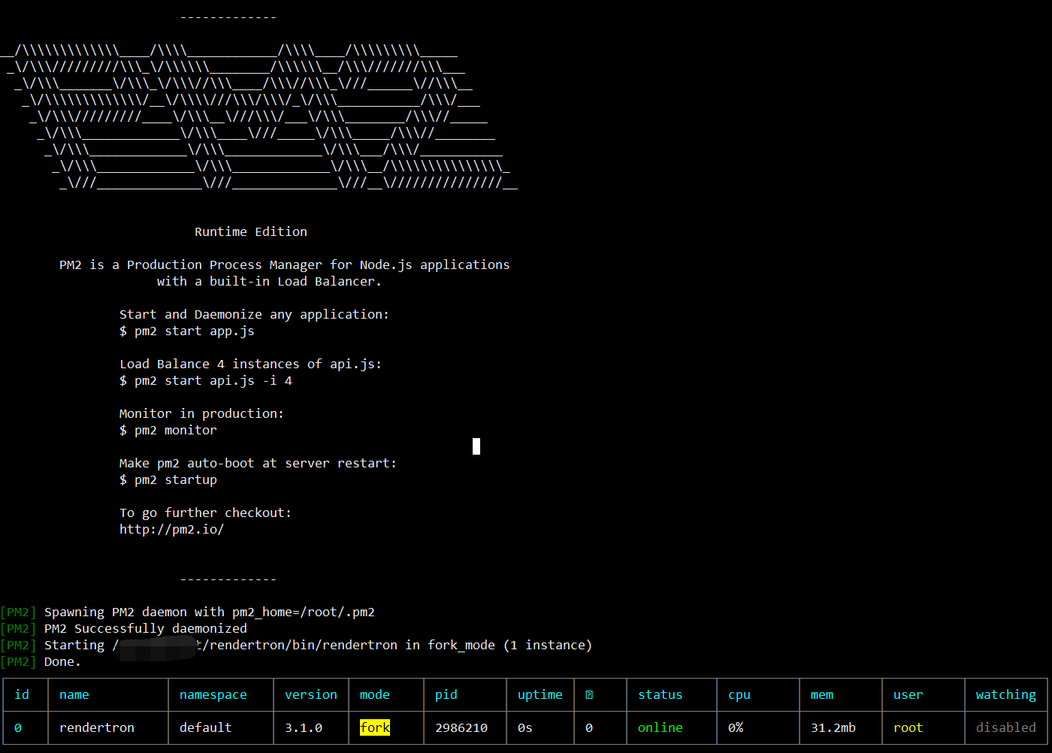Click the pm2 start api.js -i 4 command
Screen dimensions: 1052x753
[x=206, y=380]
